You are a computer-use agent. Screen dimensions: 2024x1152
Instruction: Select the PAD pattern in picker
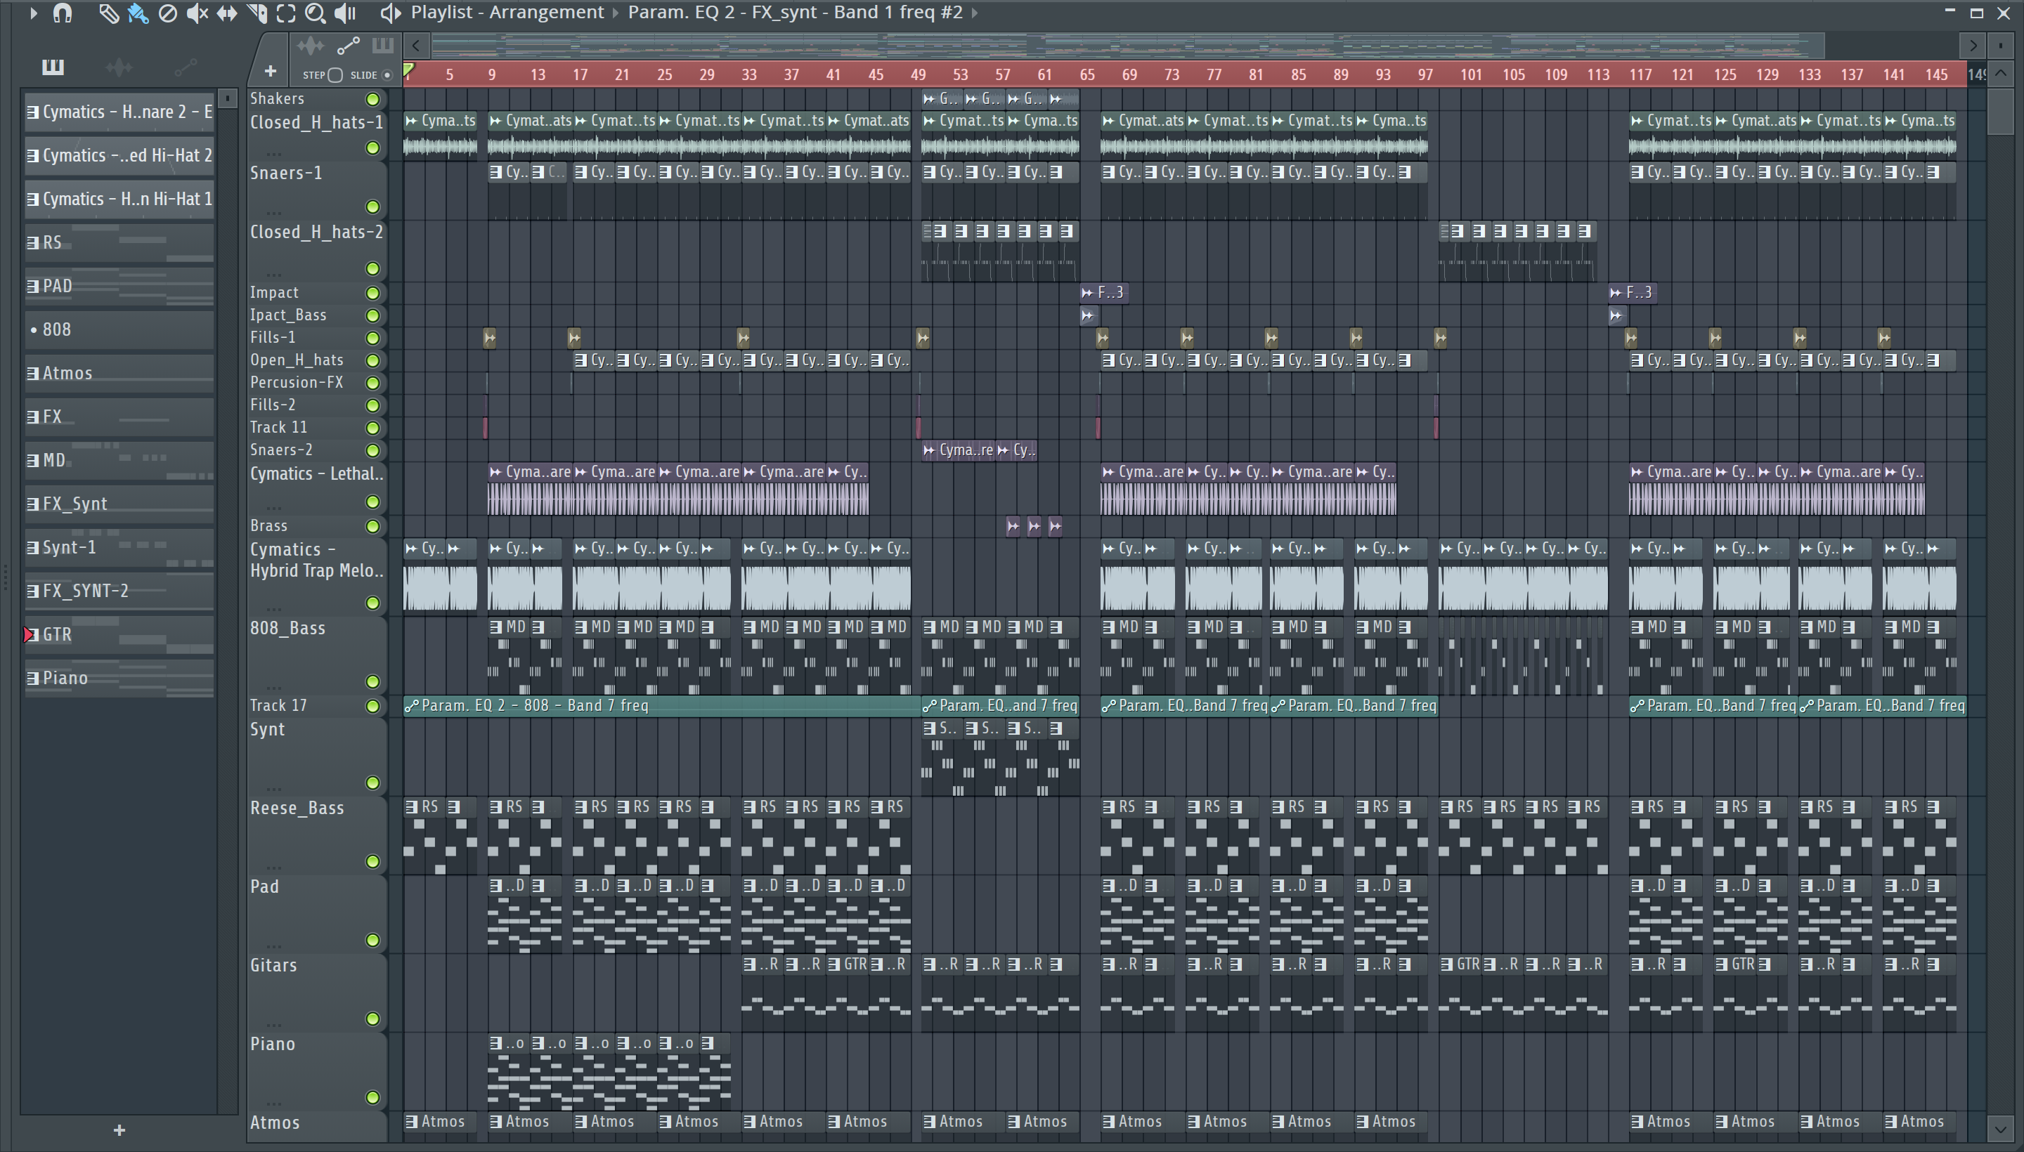point(119,287)
